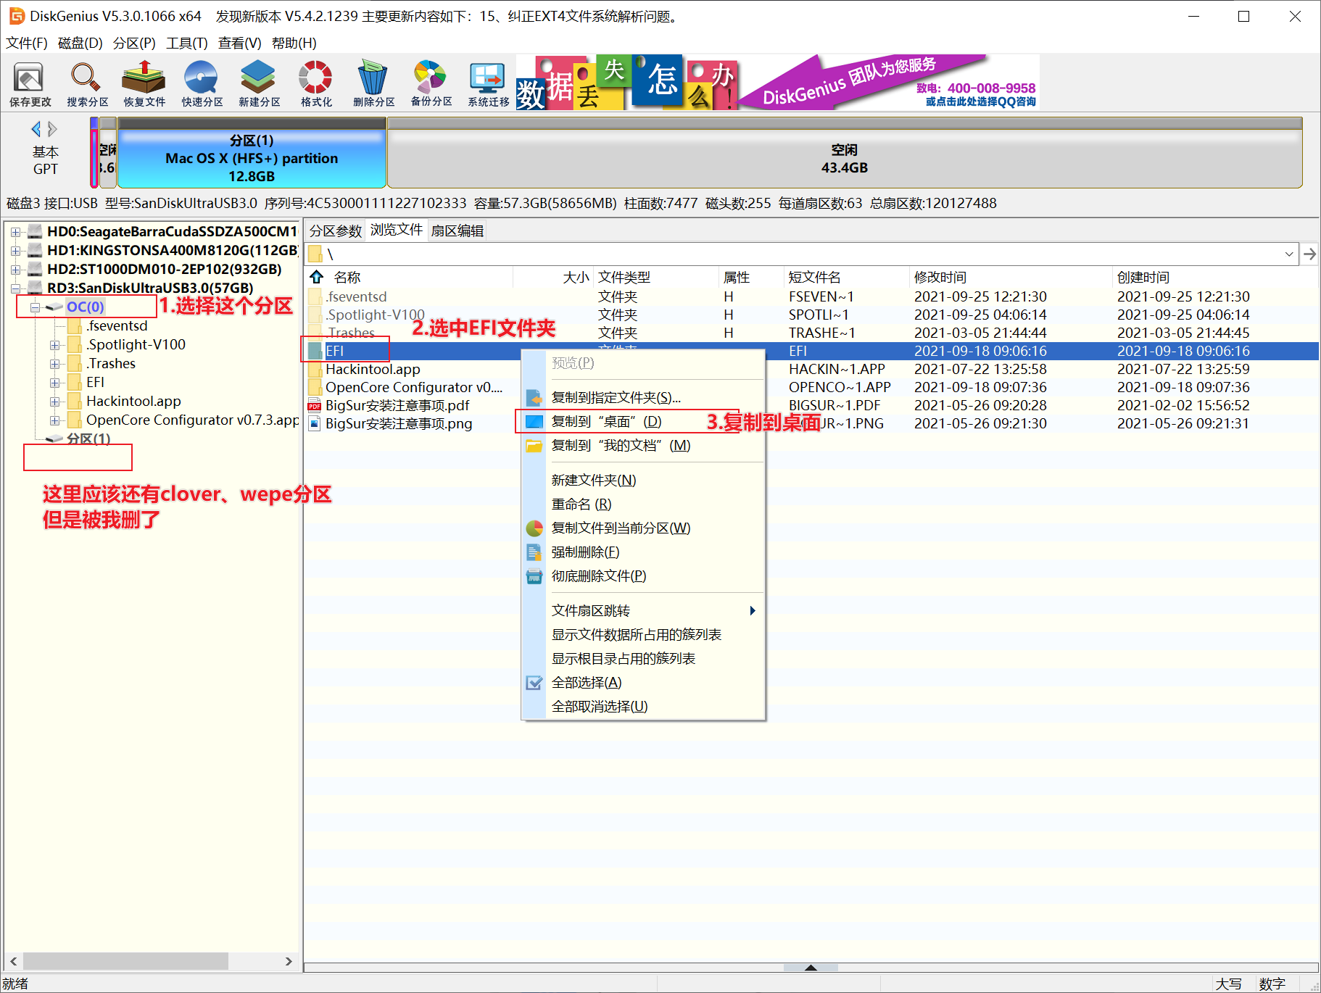Click the PDF icon of BigSur安装注意事项.pdf
Viewport: 1321px width, 993px height.
coord(315,405)
